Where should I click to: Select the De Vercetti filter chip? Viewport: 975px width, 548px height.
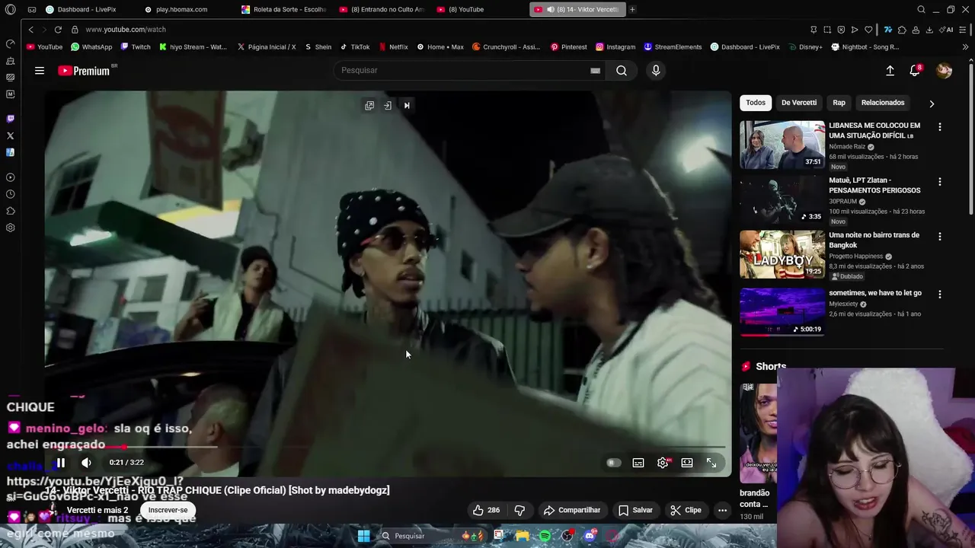click(x=799, y=103)
